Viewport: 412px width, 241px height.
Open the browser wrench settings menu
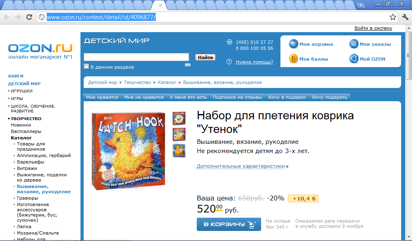[405, 17]
